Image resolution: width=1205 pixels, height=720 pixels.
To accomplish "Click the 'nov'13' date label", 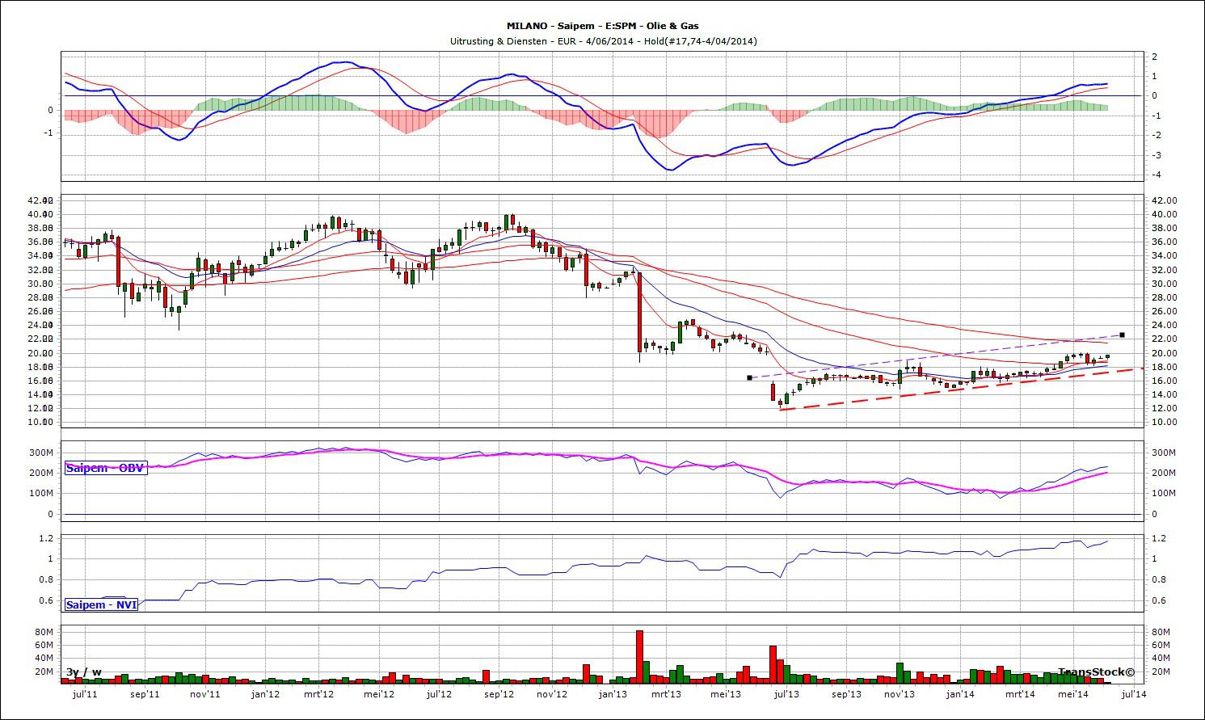I will 900,693.
